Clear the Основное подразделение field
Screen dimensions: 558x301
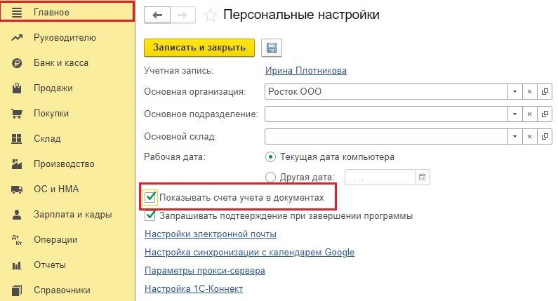click(x=529, y=114)
